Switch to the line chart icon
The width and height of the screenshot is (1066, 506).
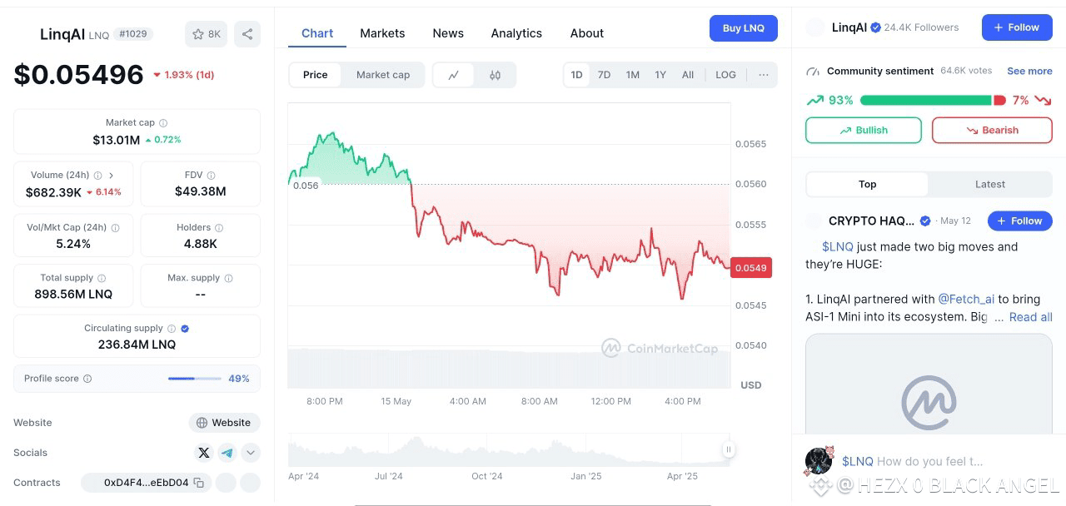[x=454, y=75]
